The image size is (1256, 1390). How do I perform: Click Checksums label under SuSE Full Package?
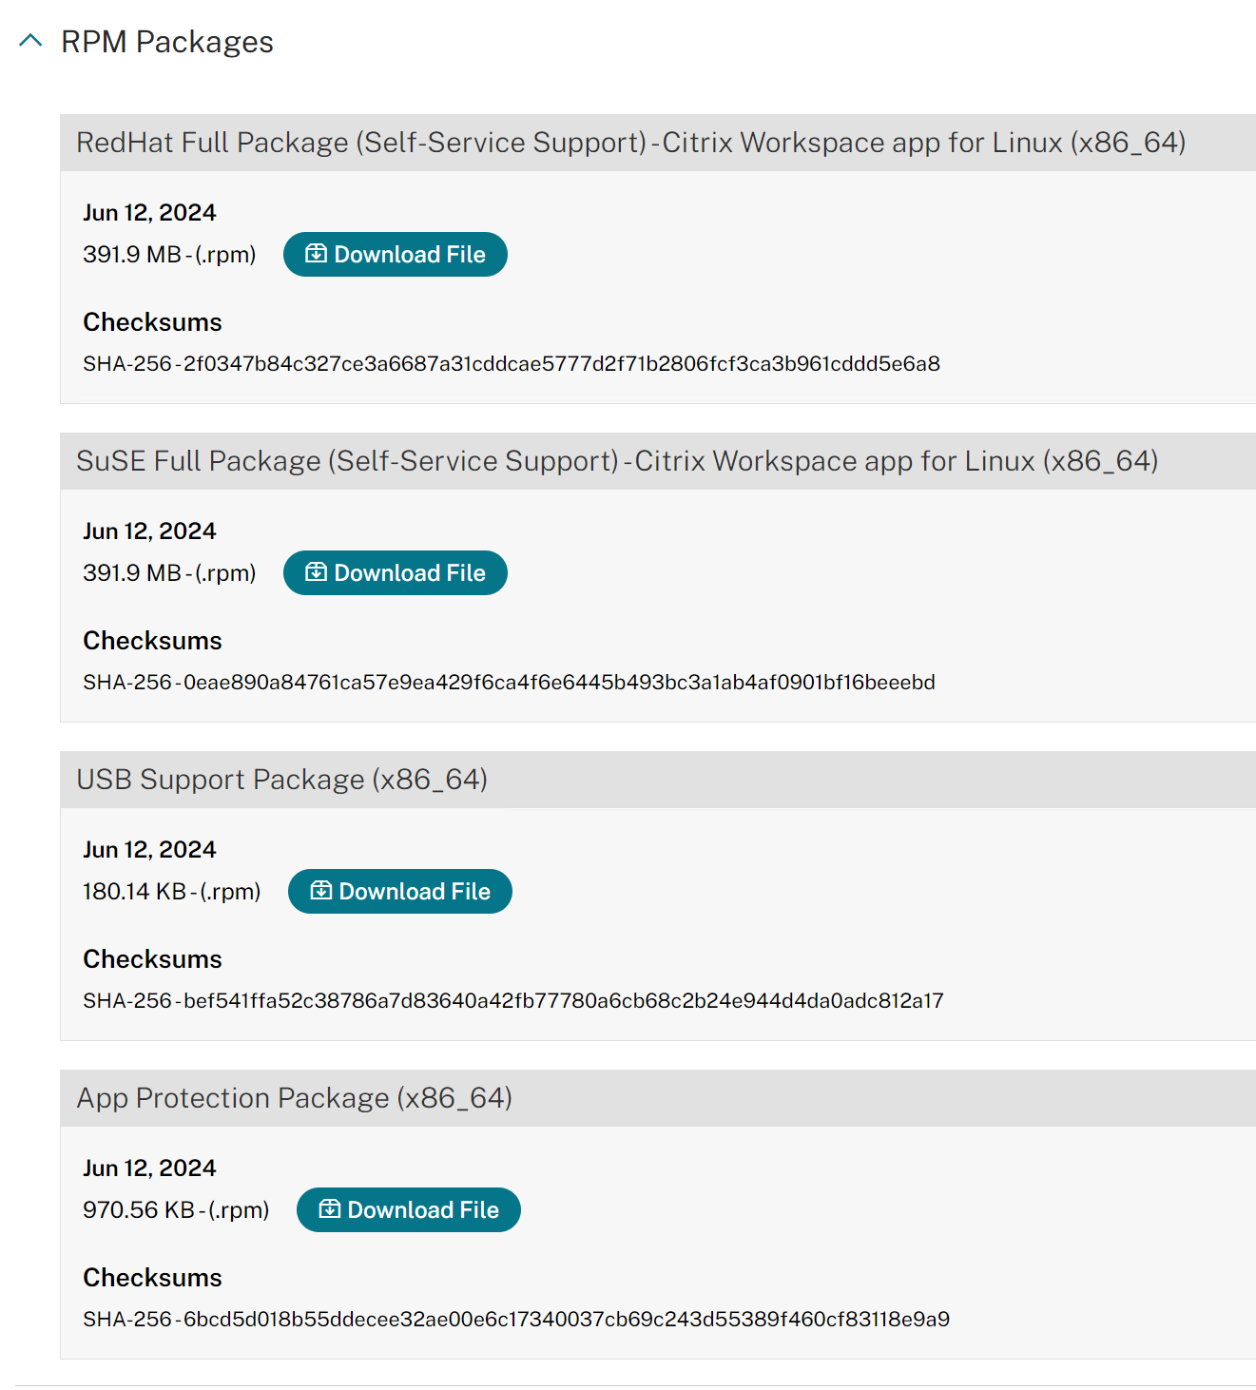(152, 641)
